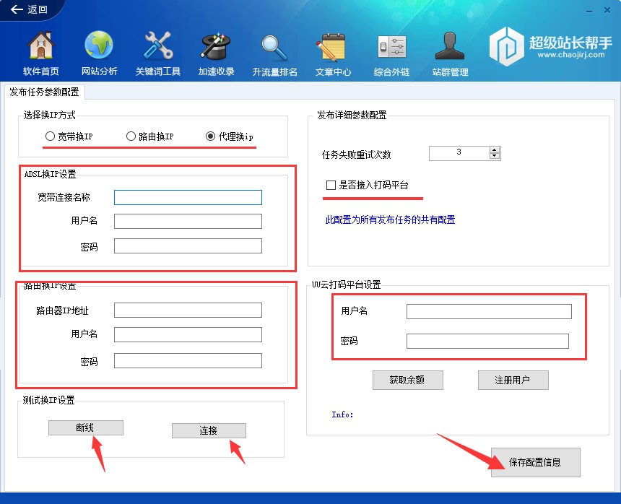Focus UU云打码 用户名 input field
Image resolution: width=621 pixels, height=504 pixels.
489,311
